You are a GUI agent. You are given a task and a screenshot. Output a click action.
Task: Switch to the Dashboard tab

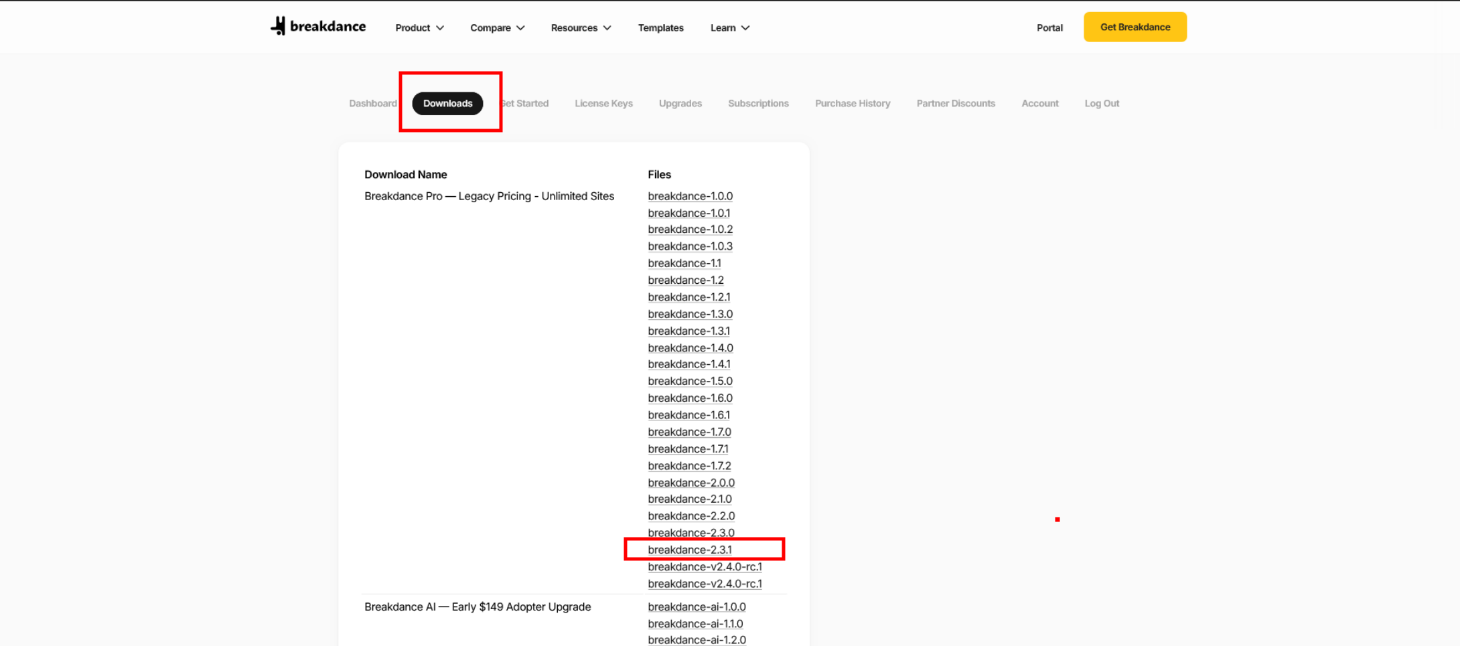point(373,103)
